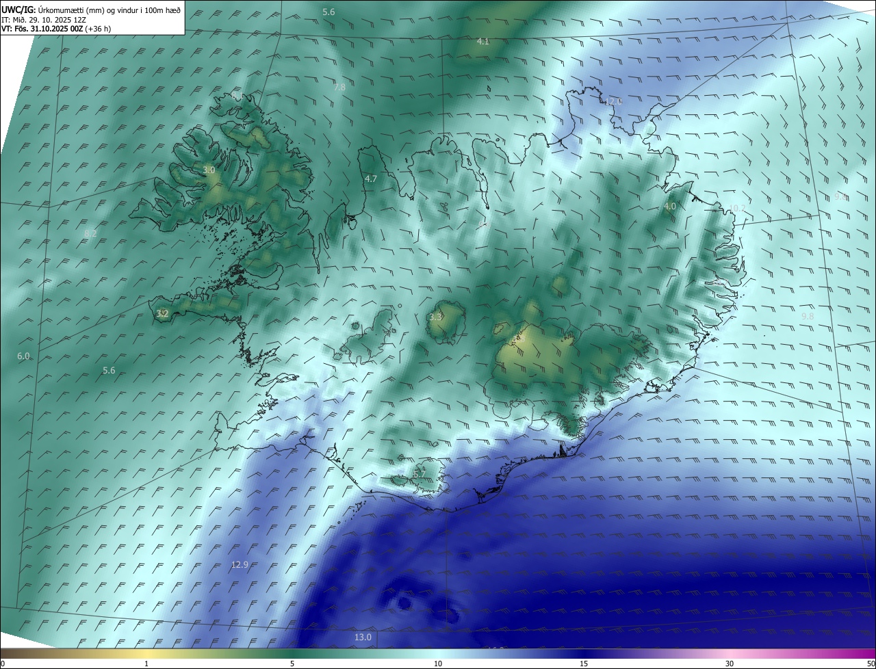Click the color scale tick labeled 0
This screenshot has width=876, height=669.
click(3, 664)
